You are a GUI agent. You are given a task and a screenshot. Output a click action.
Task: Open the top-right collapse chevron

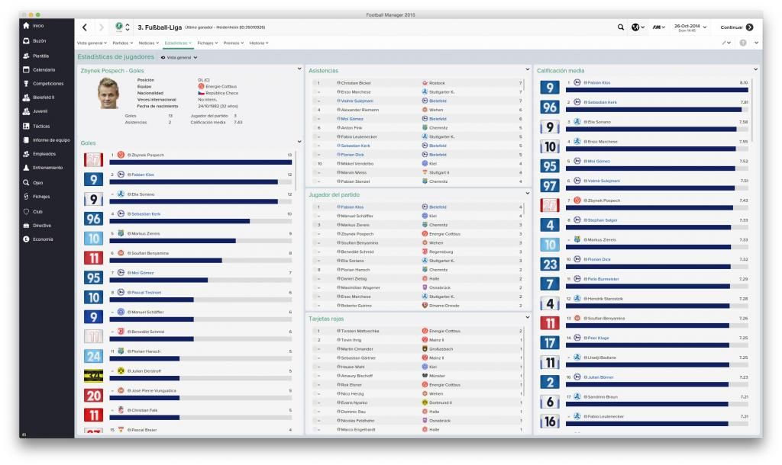tap(757, 43)
